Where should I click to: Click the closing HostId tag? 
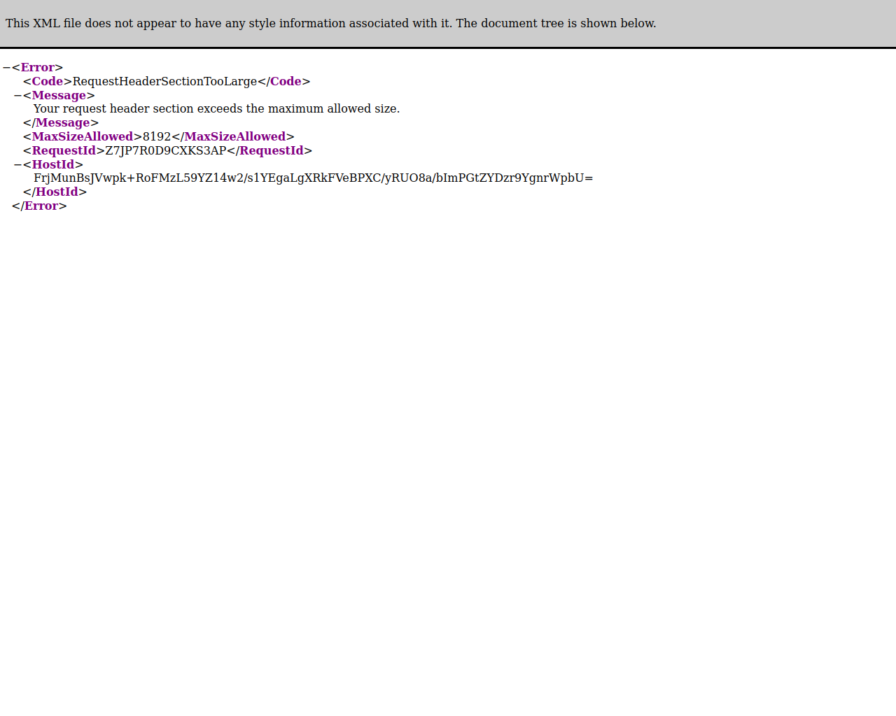pyautogui.click(x=55, y=192)
